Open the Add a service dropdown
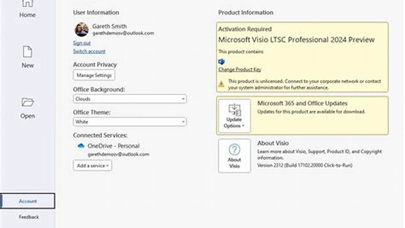The width and height of the screenshot is (405, 228). pos(92,165)
